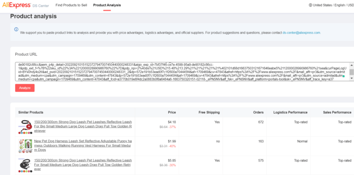Image resolution: width=354 pixels, height=175 pixels.
Task: Click the Orders column header
Action: click(258, 112)
